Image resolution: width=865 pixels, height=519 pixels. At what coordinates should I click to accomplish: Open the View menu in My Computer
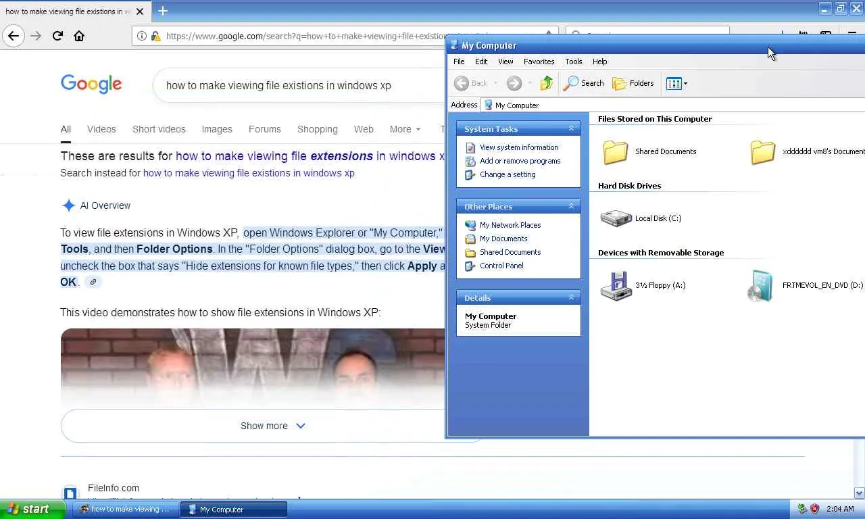click(x=505, y=61)
